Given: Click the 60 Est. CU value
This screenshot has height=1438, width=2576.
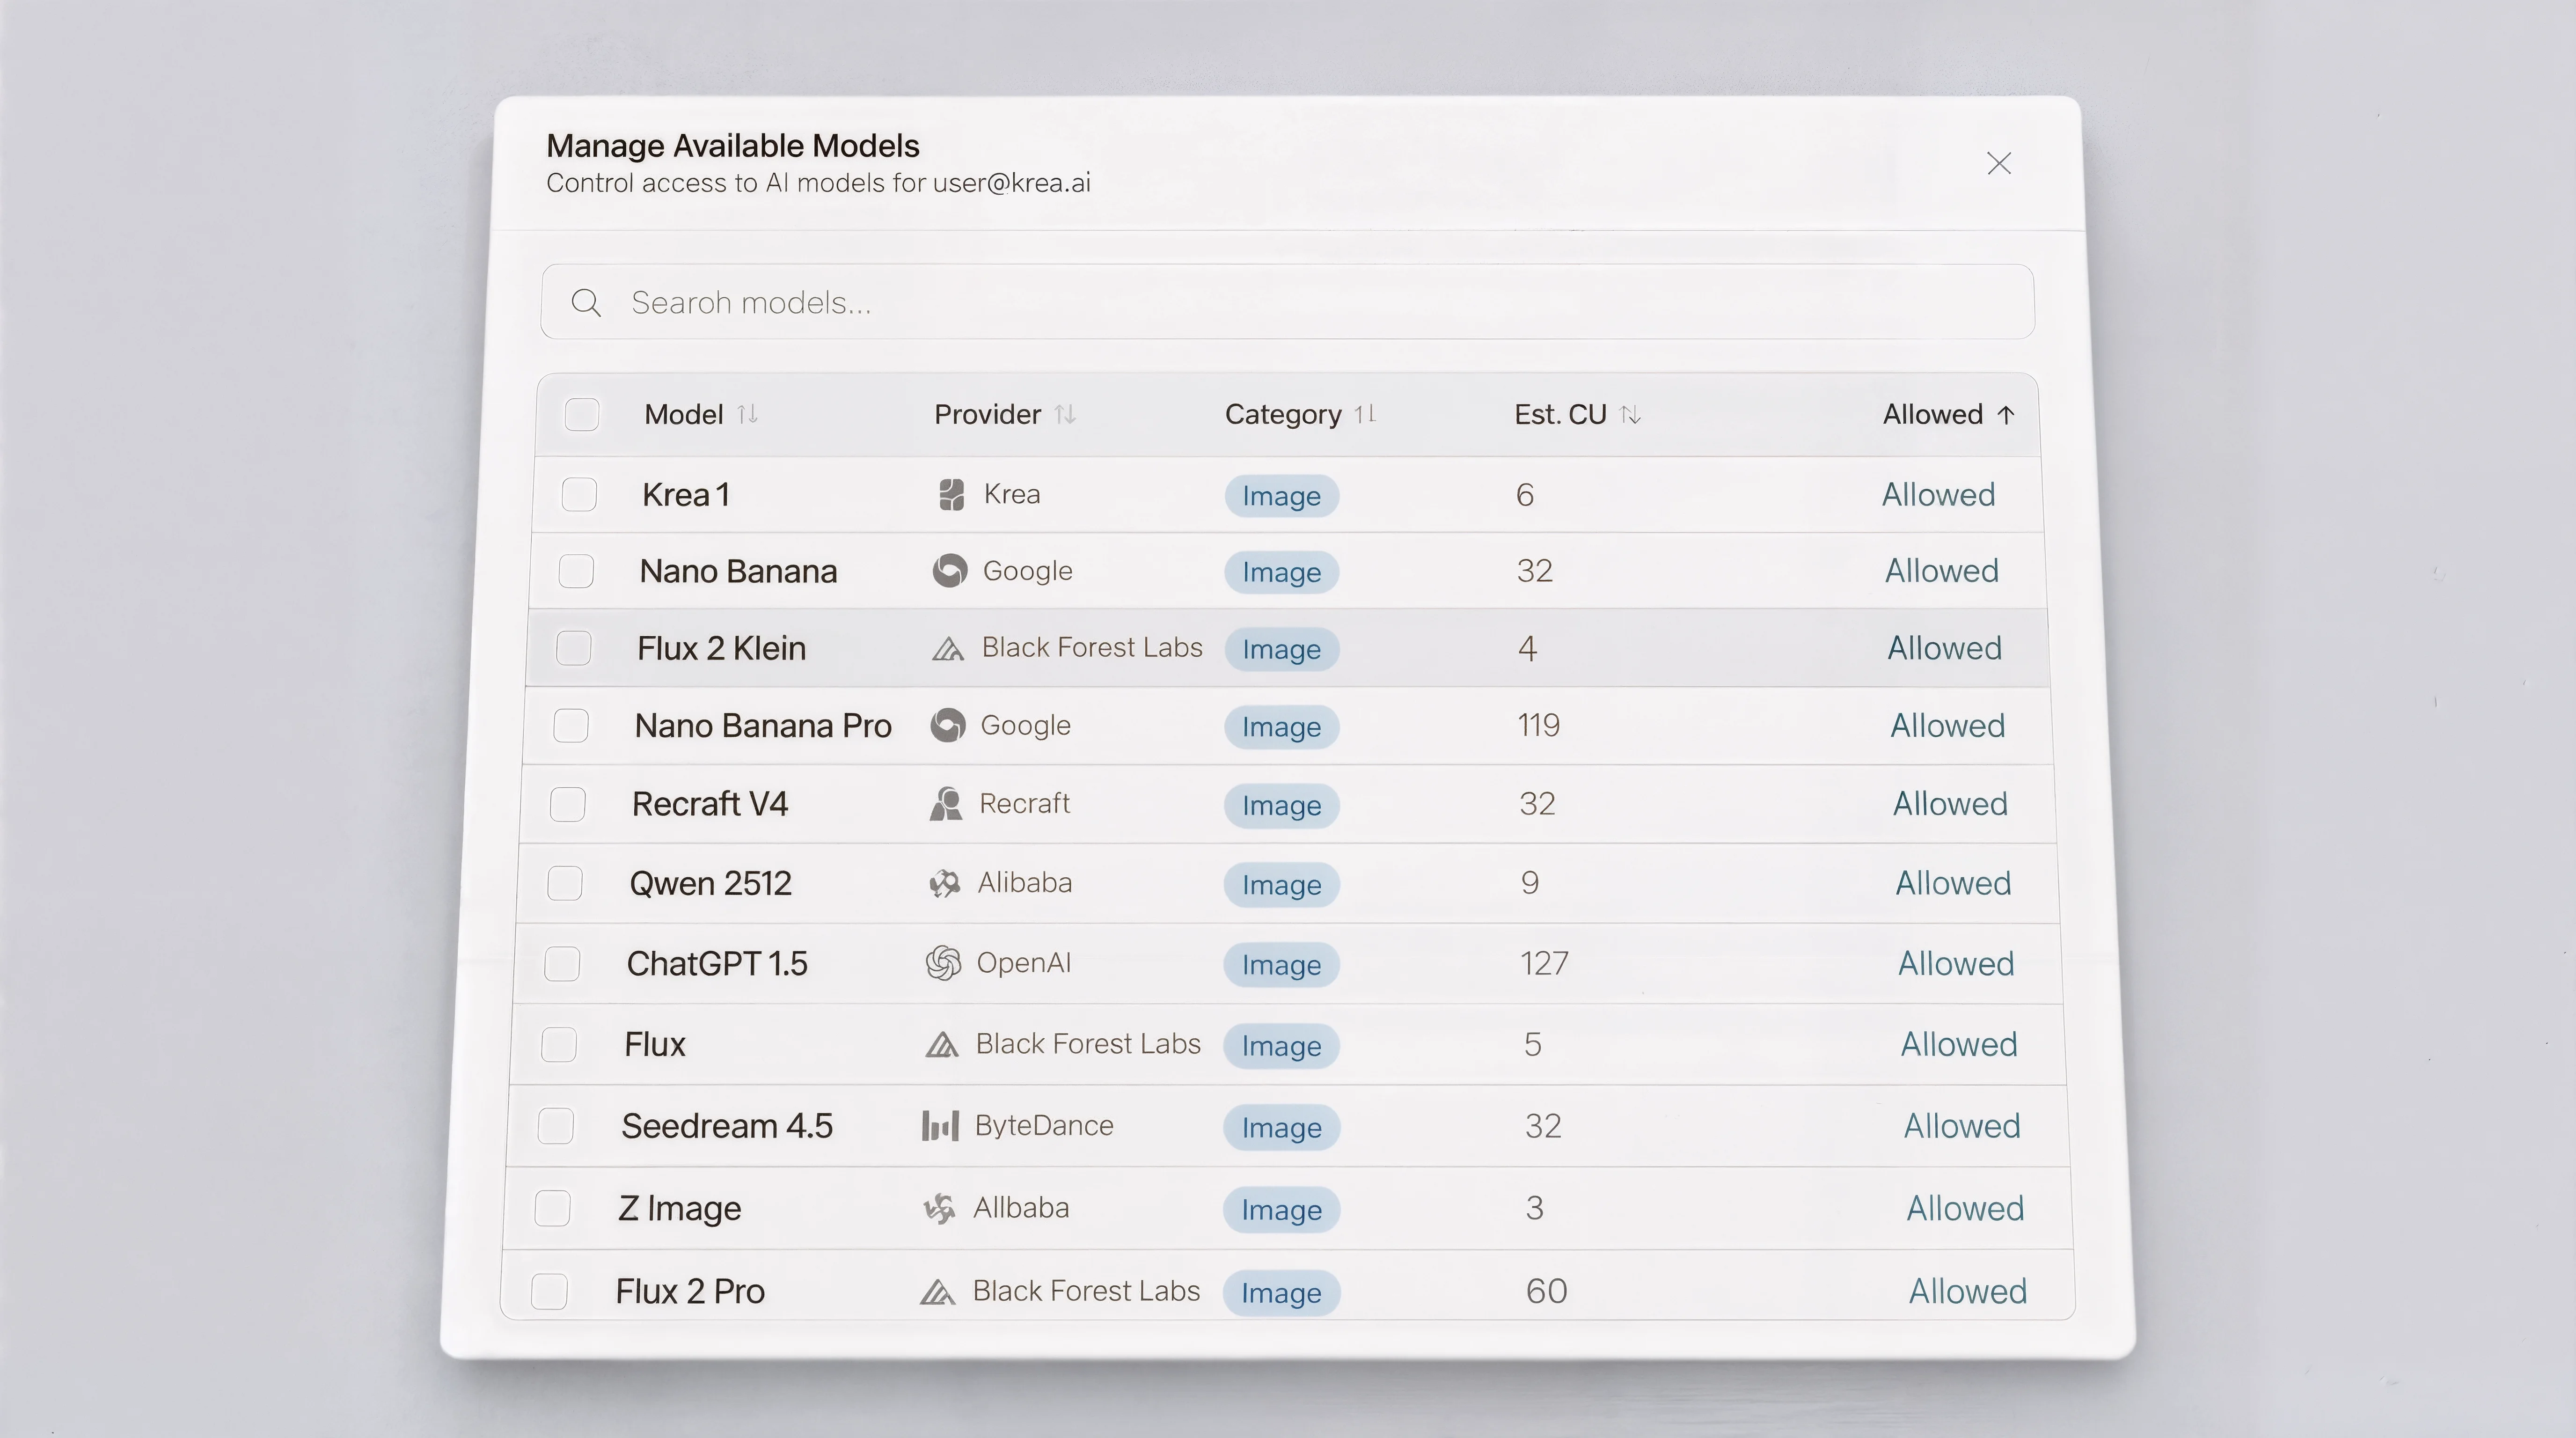Looking at the screenshot, I should pyautogui.click(x=1546, y=1291).
